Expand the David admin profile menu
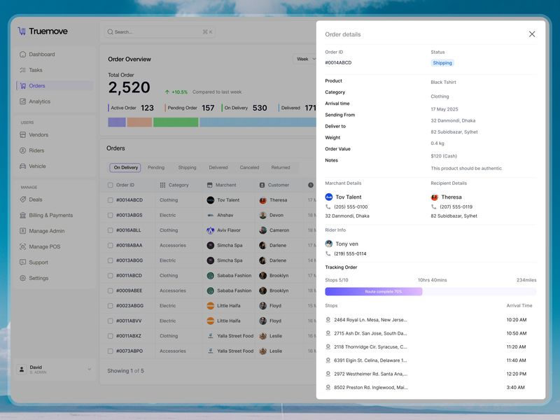Image resolution: width=560 pixels, height=420 pixels. (x=90, y=369)
